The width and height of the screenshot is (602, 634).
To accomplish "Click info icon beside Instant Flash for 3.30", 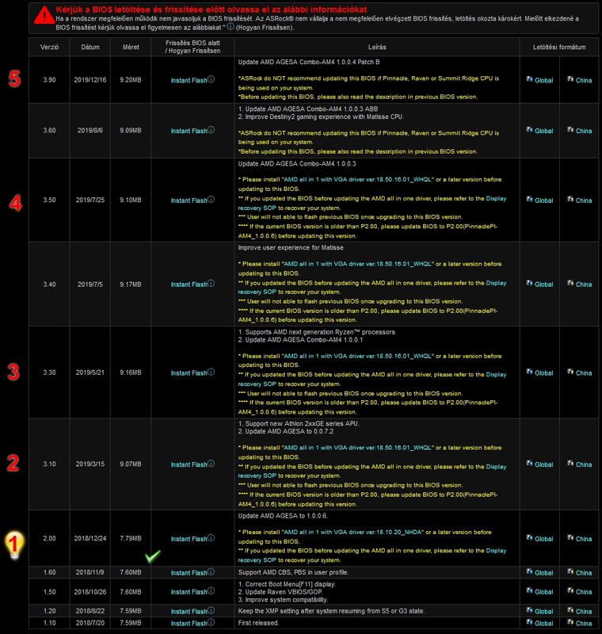I will click(x=211, y=372).
